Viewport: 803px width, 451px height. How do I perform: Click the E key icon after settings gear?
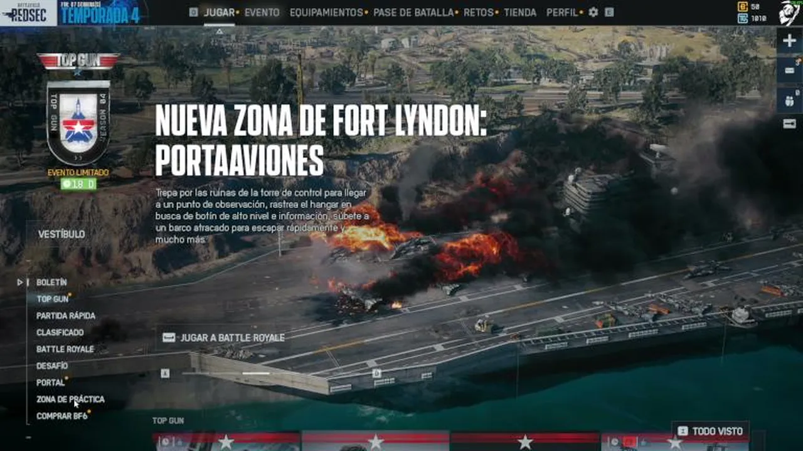point(609,13)
